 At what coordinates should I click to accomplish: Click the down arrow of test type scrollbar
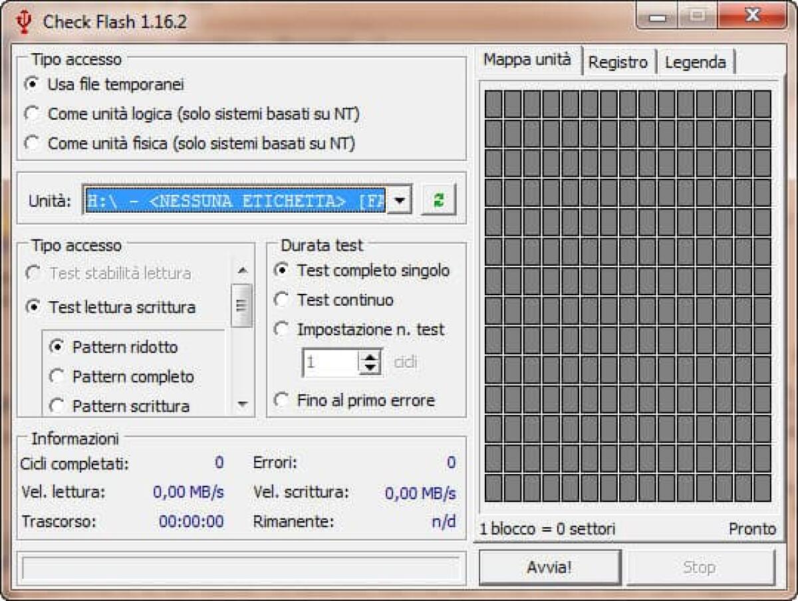(x=242, y=404)
